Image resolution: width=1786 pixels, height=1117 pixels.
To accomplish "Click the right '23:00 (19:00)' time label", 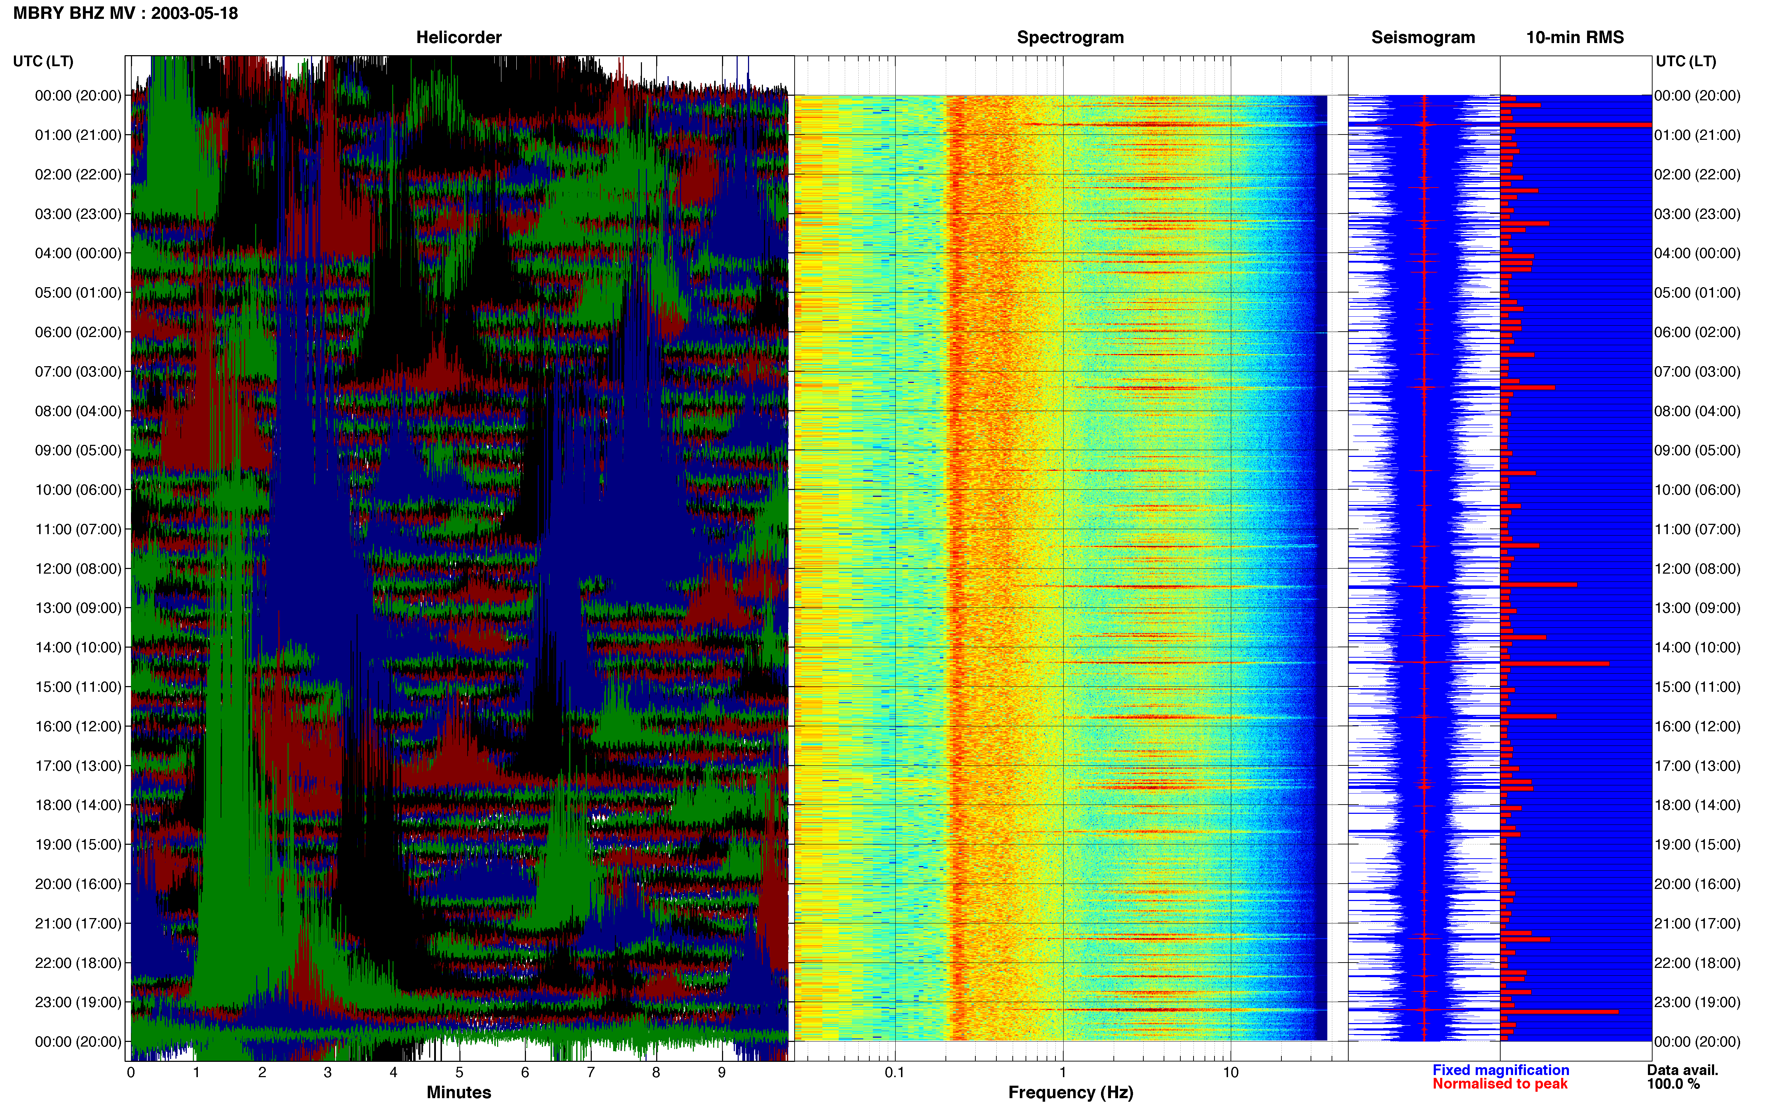I will [1697, 1002].
